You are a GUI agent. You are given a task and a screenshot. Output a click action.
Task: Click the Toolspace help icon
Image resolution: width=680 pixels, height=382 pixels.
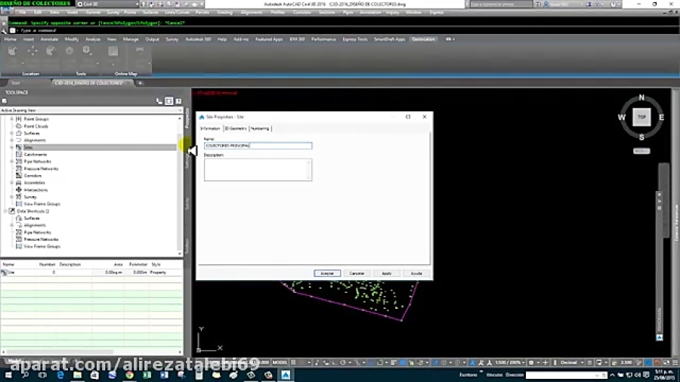click(178, 100)
